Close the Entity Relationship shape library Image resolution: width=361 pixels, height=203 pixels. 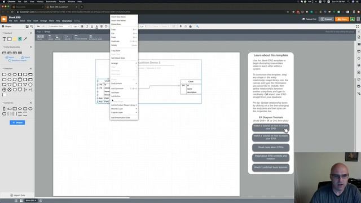[x=31, y=47]
